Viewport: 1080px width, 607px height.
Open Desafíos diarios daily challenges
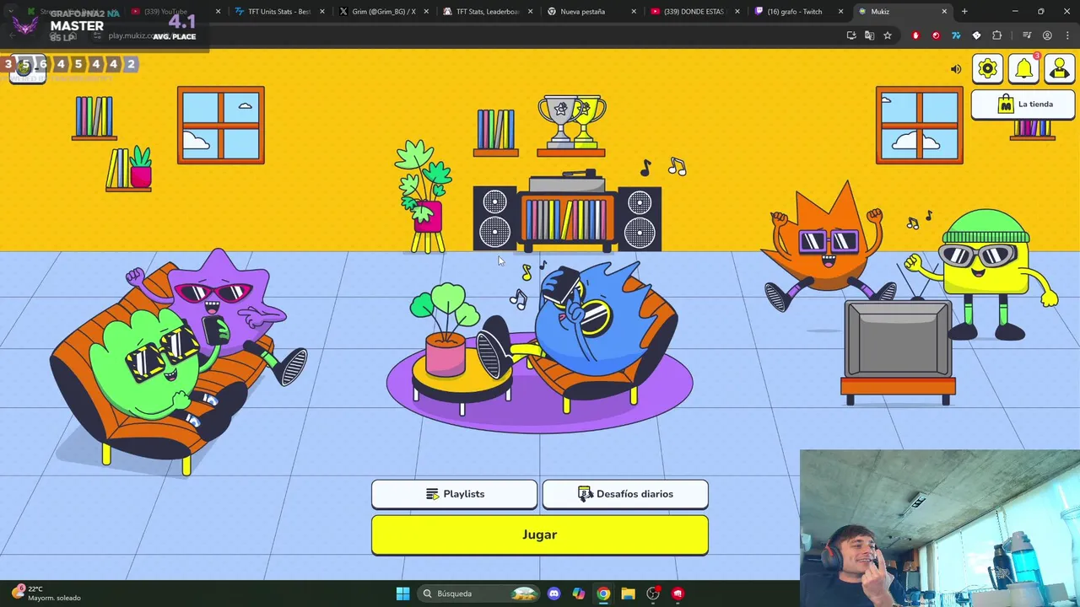(x=625, y=494)
